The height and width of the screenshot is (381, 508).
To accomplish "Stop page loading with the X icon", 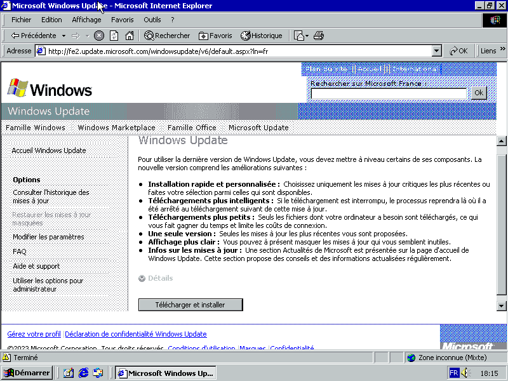I will click(99, 36).
